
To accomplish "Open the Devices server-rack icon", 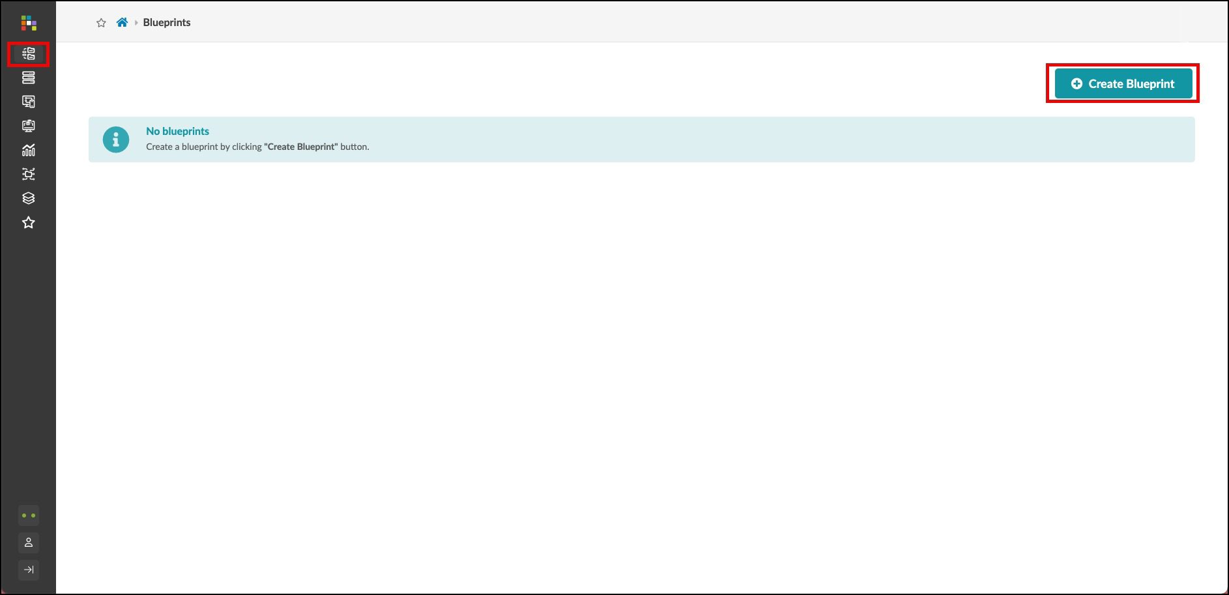I will [28, 78].
